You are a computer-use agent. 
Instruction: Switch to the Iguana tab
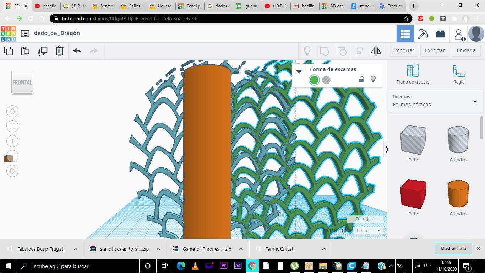pyautogui.click(x=247, y=6)
